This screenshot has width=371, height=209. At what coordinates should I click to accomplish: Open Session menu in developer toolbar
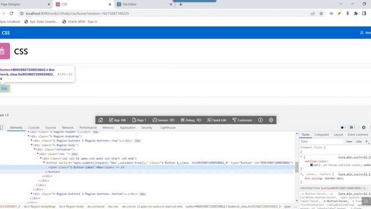point(163,120)
